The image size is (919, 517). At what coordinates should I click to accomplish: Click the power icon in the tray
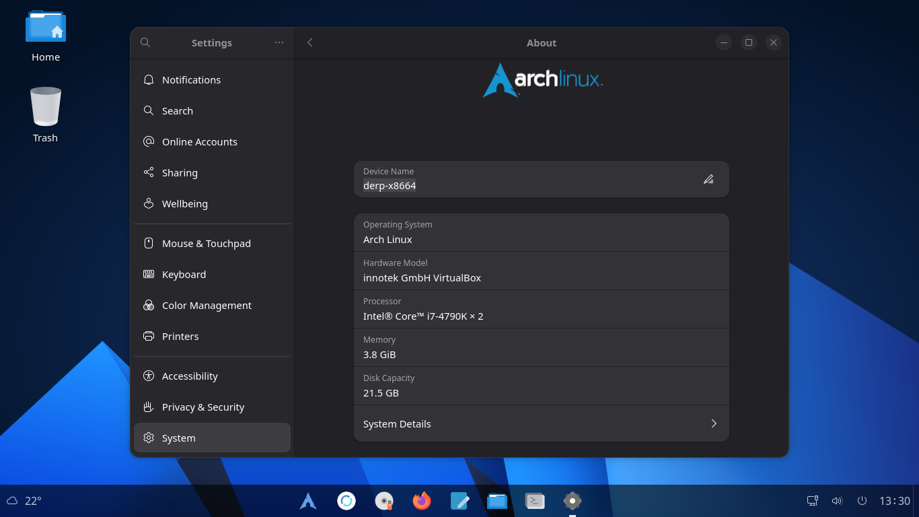click(862, 501)
